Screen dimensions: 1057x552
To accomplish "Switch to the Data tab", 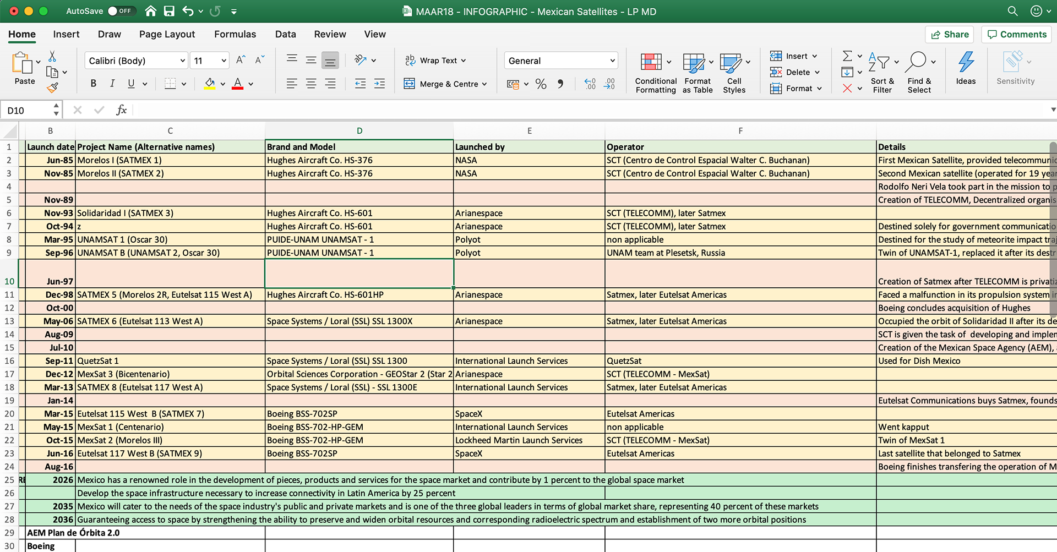I will pos(285,34).
